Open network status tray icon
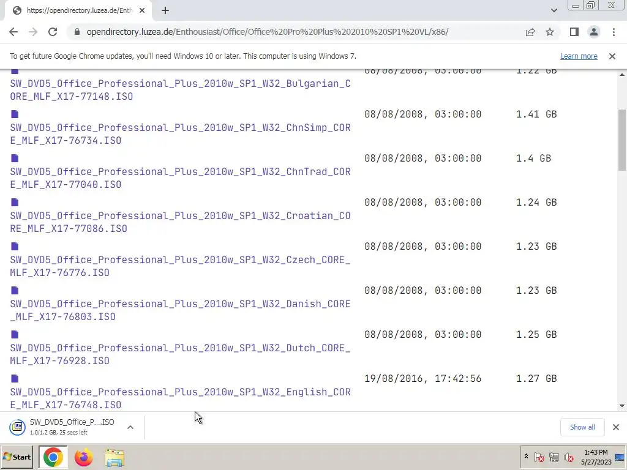627x470 pixels. (554, 457)
